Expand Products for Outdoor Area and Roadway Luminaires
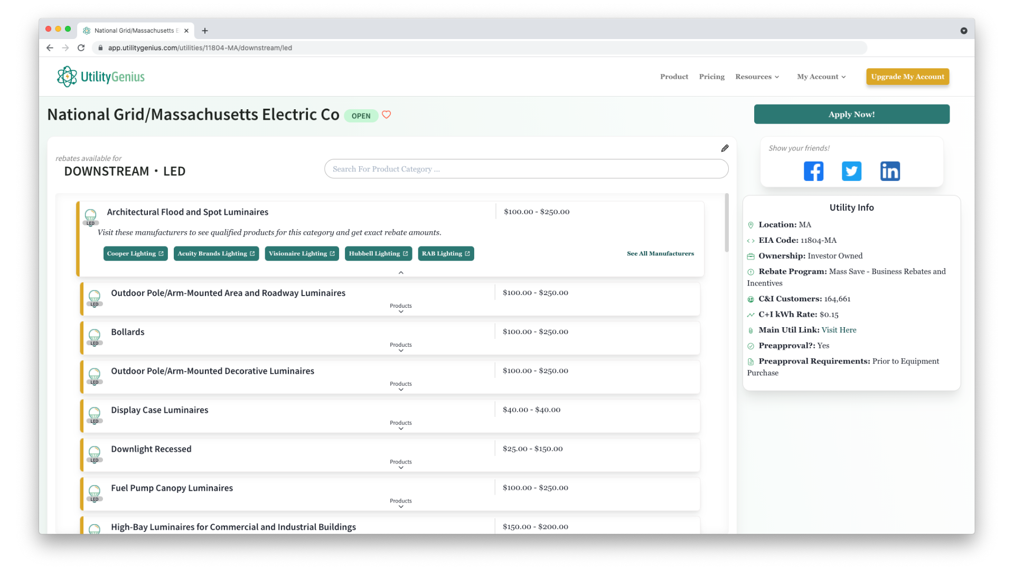This screenshot has height=570, width=1014. pos(401,308)
